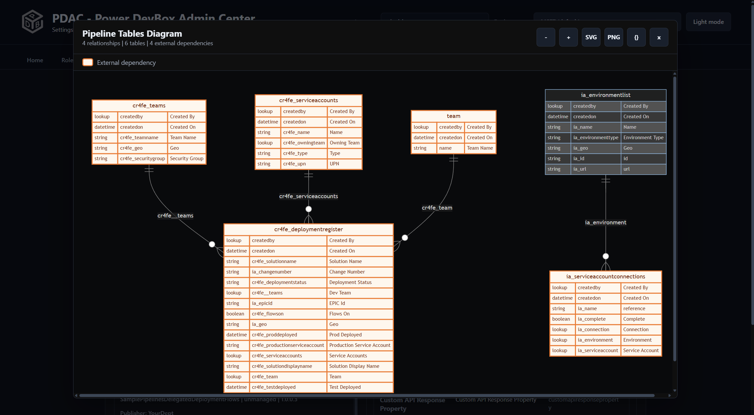Click the ia_environmenttype cell
This screenshot has width=754, height=415.
(596, 138)
